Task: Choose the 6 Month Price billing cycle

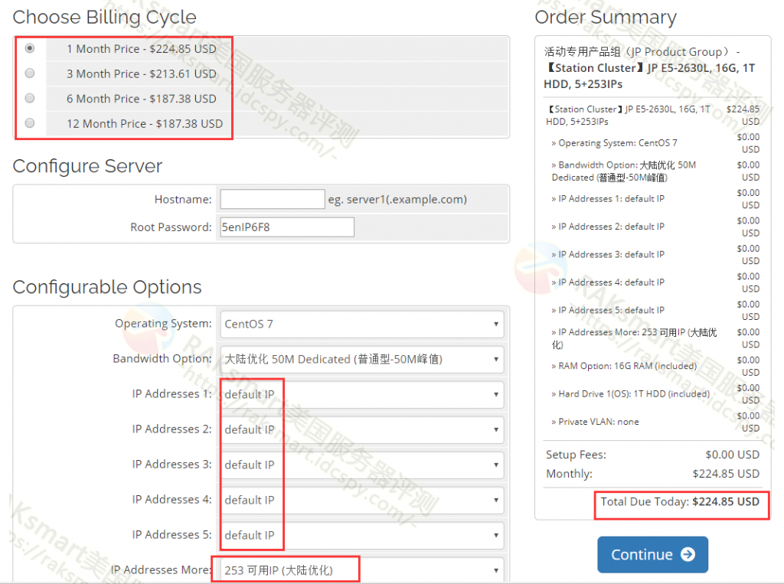Action: pos(30,98)
